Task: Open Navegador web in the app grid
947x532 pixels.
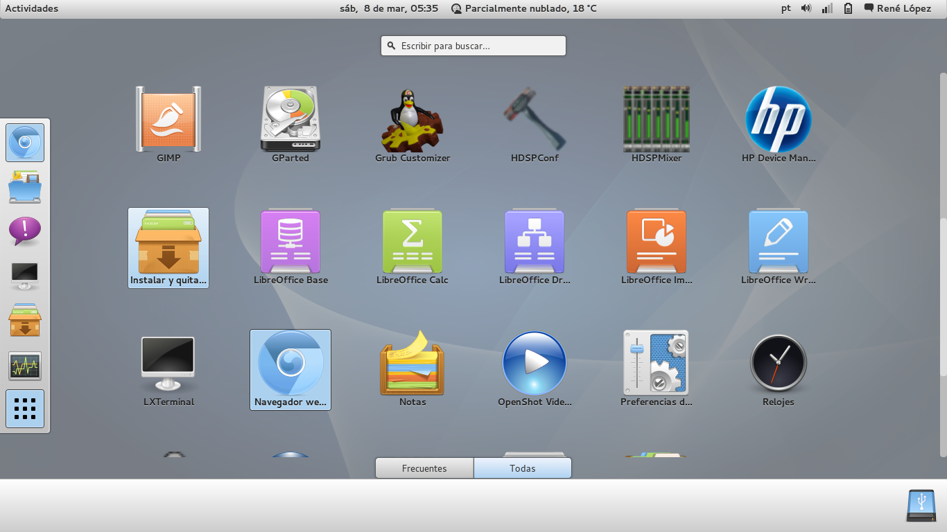Action: point(290,370)
